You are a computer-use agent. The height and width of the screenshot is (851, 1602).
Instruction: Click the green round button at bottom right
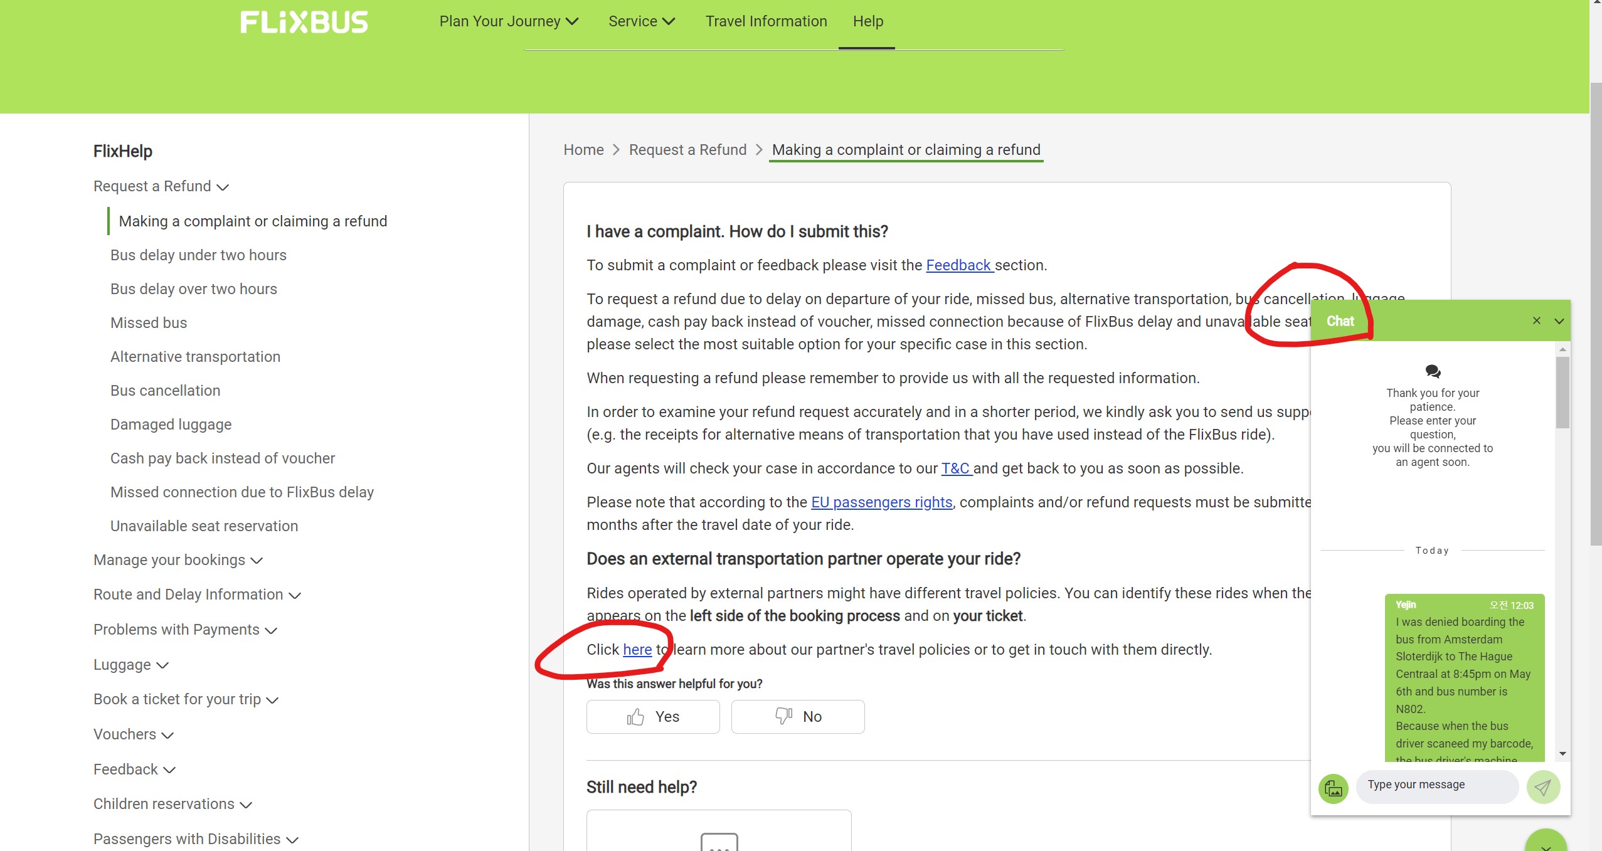click(x=1546, y=842)
